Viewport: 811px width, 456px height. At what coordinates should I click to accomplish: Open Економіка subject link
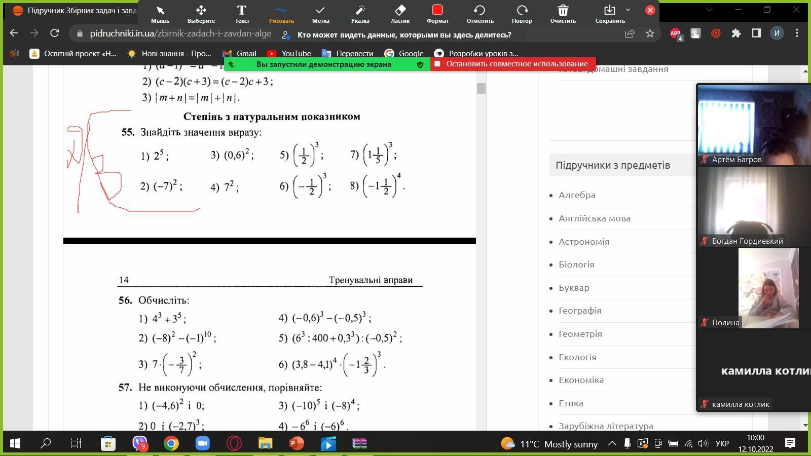tap(581, 380)
